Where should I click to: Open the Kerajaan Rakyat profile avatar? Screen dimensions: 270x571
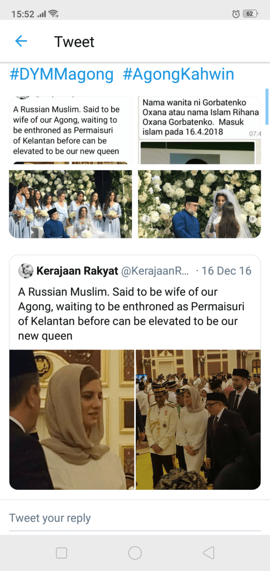(x=26, y=271)
